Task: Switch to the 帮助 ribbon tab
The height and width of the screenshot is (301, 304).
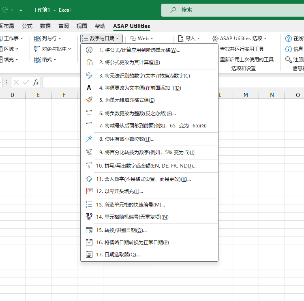Action: point(100,26)
